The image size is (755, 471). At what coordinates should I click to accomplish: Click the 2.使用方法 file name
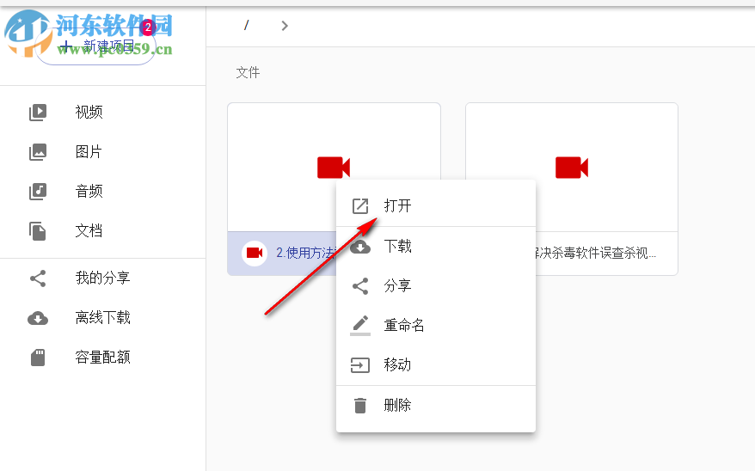[306, 253]
